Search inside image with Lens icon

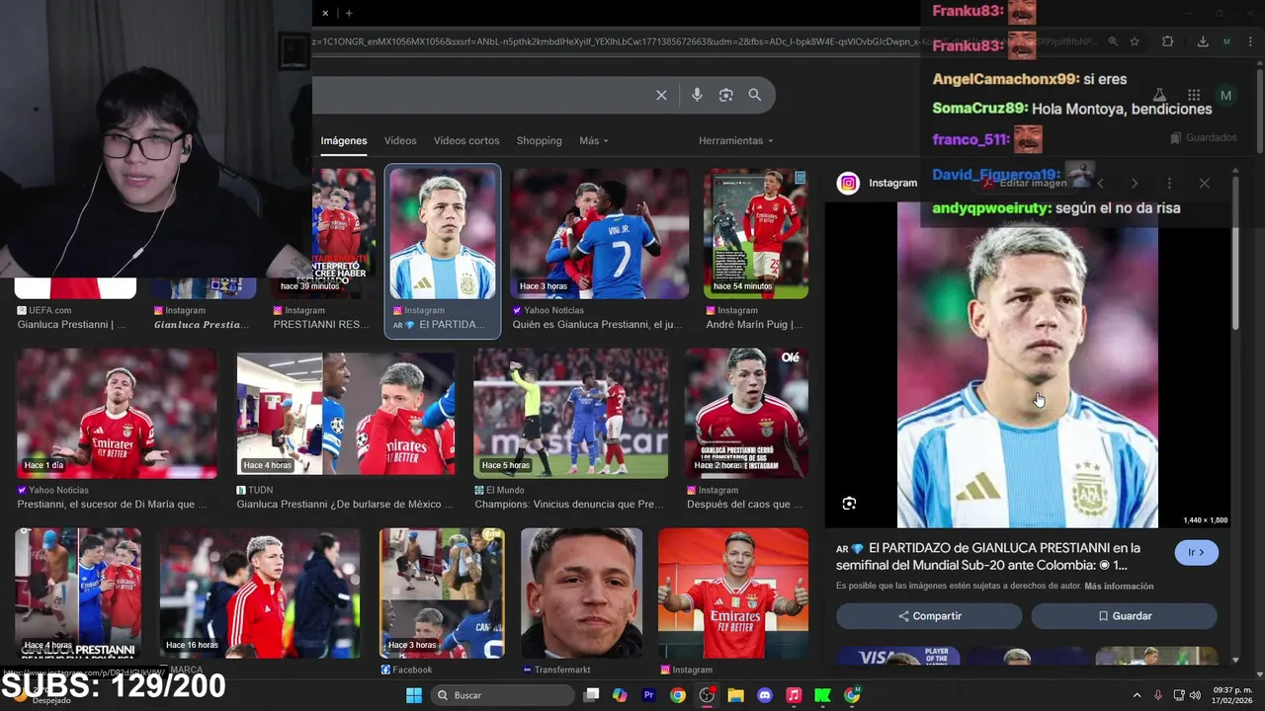(x=849, y=504)
